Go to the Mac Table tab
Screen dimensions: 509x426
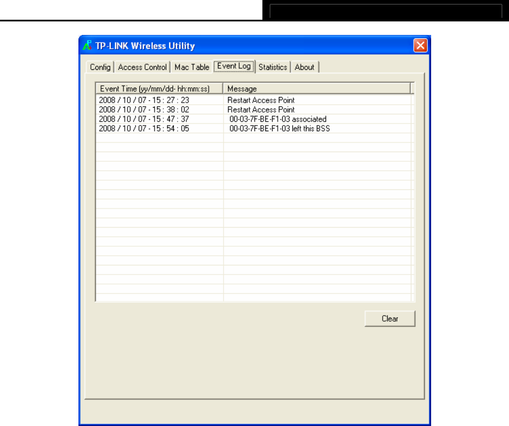click(x=192, y=67)
